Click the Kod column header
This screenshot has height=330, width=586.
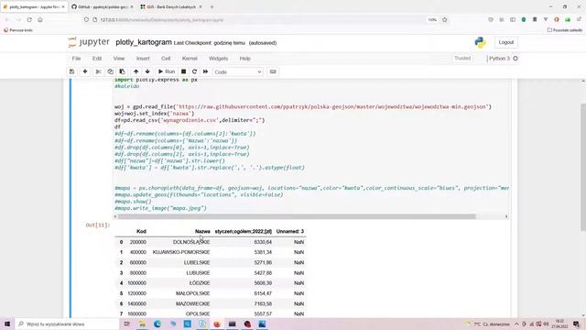141,232
